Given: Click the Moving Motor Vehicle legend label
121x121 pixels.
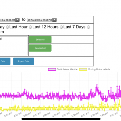Looking at the screenshot, I should tap(99, 69).
